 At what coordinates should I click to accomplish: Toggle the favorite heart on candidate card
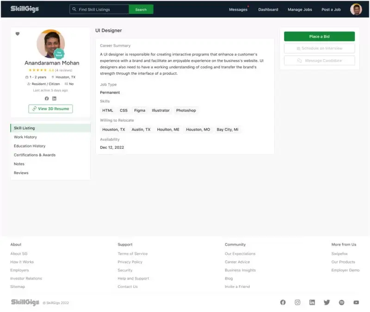[18, 34]
